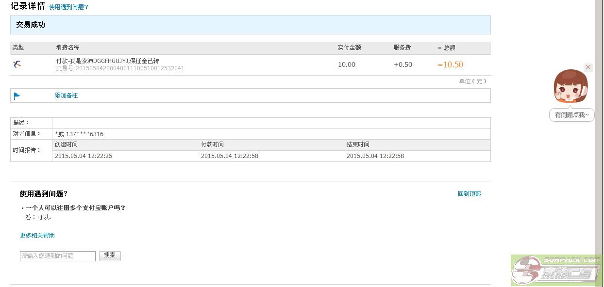Click the 单位(元) unit note
Viewport: 604px width, 287px height.
coord(473,81)
